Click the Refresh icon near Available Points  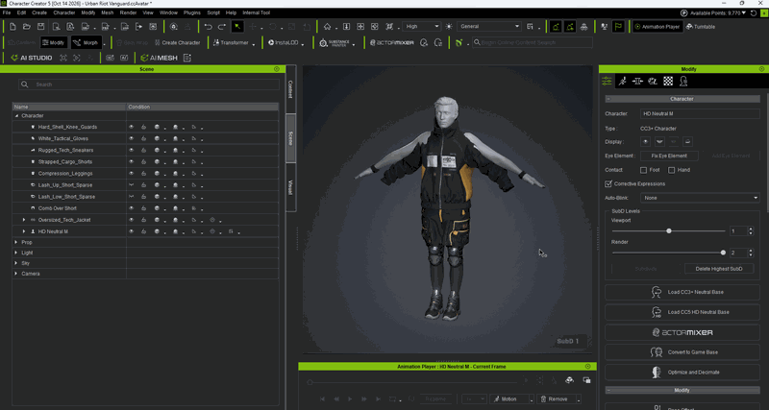(754, 12)
